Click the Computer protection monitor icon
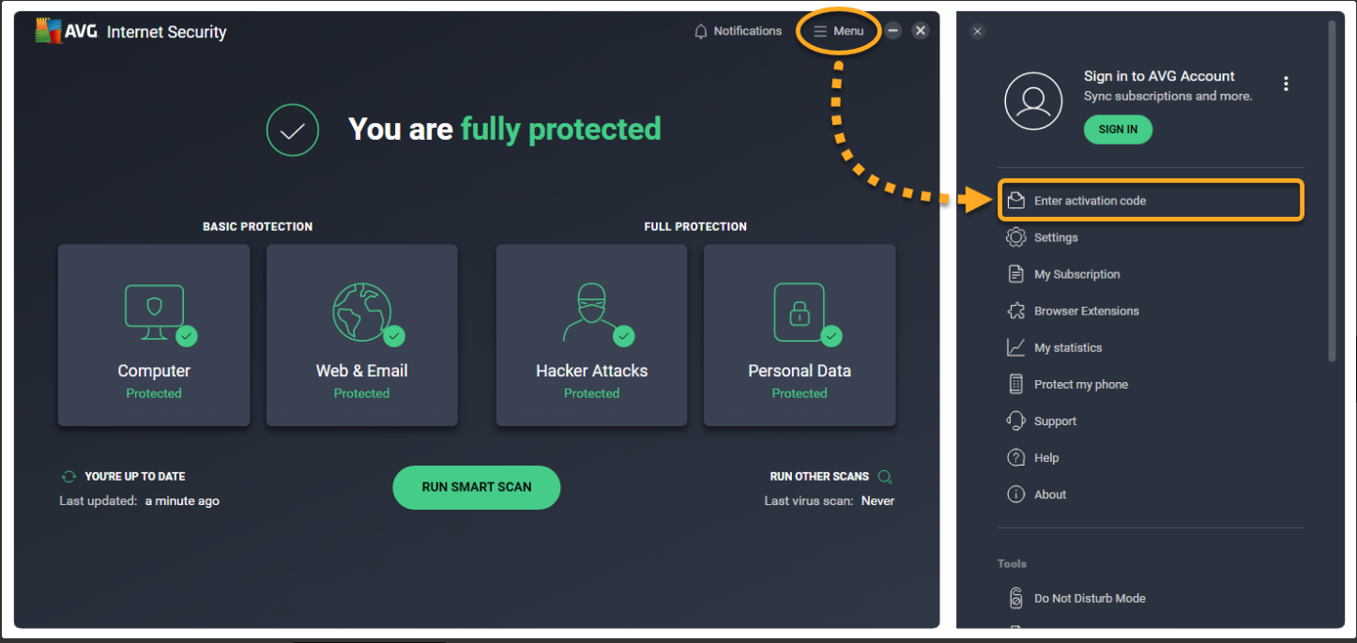This screenshot has height=643, width=1357. tap(154, 312)
